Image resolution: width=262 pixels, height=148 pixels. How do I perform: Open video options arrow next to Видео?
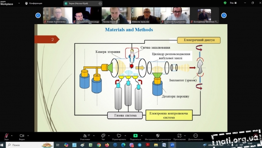click(28, 136)
